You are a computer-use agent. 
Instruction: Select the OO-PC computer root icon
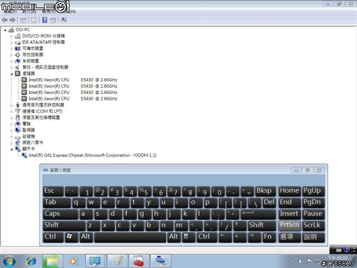11,30
